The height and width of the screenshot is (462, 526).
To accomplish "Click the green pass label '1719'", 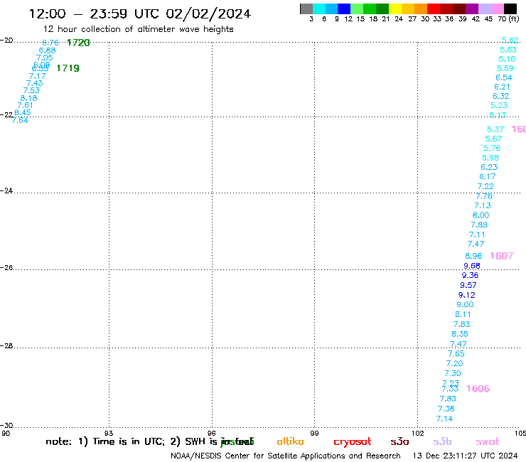I will point(68,68).
